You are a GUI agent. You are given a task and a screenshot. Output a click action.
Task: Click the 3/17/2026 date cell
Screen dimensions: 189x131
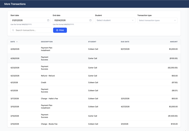point(15,99)
